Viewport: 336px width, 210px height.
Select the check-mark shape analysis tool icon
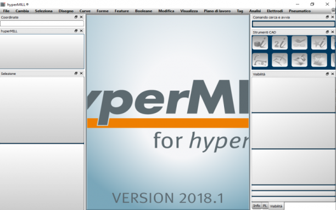[x=299, y=43]
